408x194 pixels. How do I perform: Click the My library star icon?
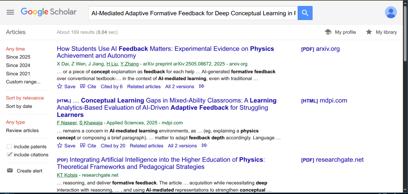pos(369,32)
